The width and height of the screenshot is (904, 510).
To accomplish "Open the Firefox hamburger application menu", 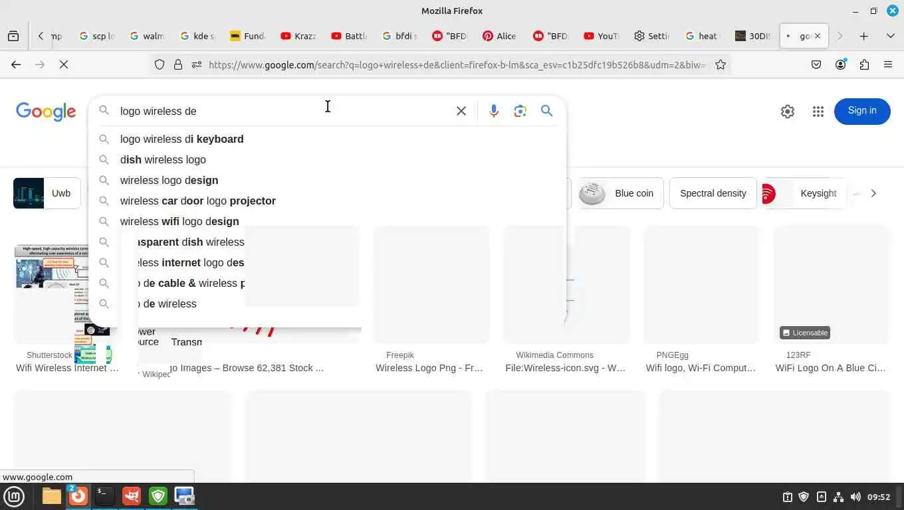I will 888,64.
